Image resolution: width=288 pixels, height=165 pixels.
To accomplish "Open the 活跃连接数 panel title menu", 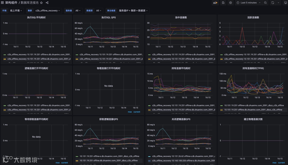I will (x=253, y=17).
